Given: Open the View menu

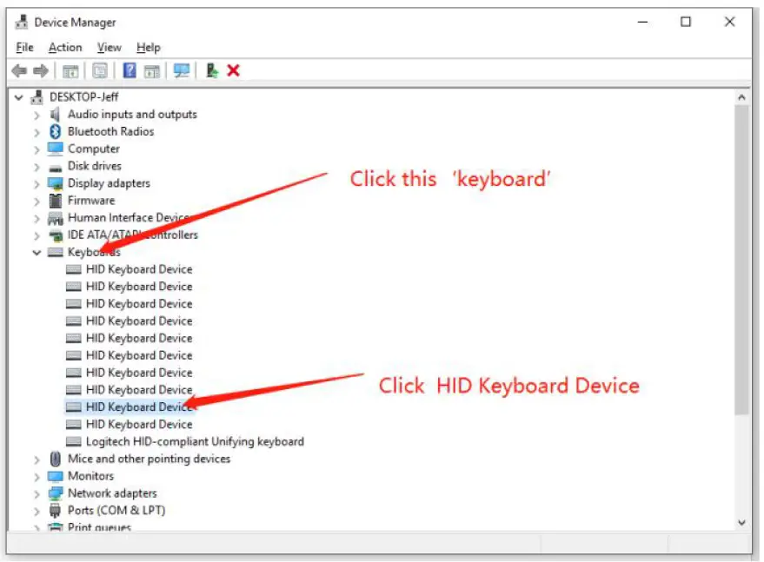Looking at the screenshot, I should tap(110, 47).
